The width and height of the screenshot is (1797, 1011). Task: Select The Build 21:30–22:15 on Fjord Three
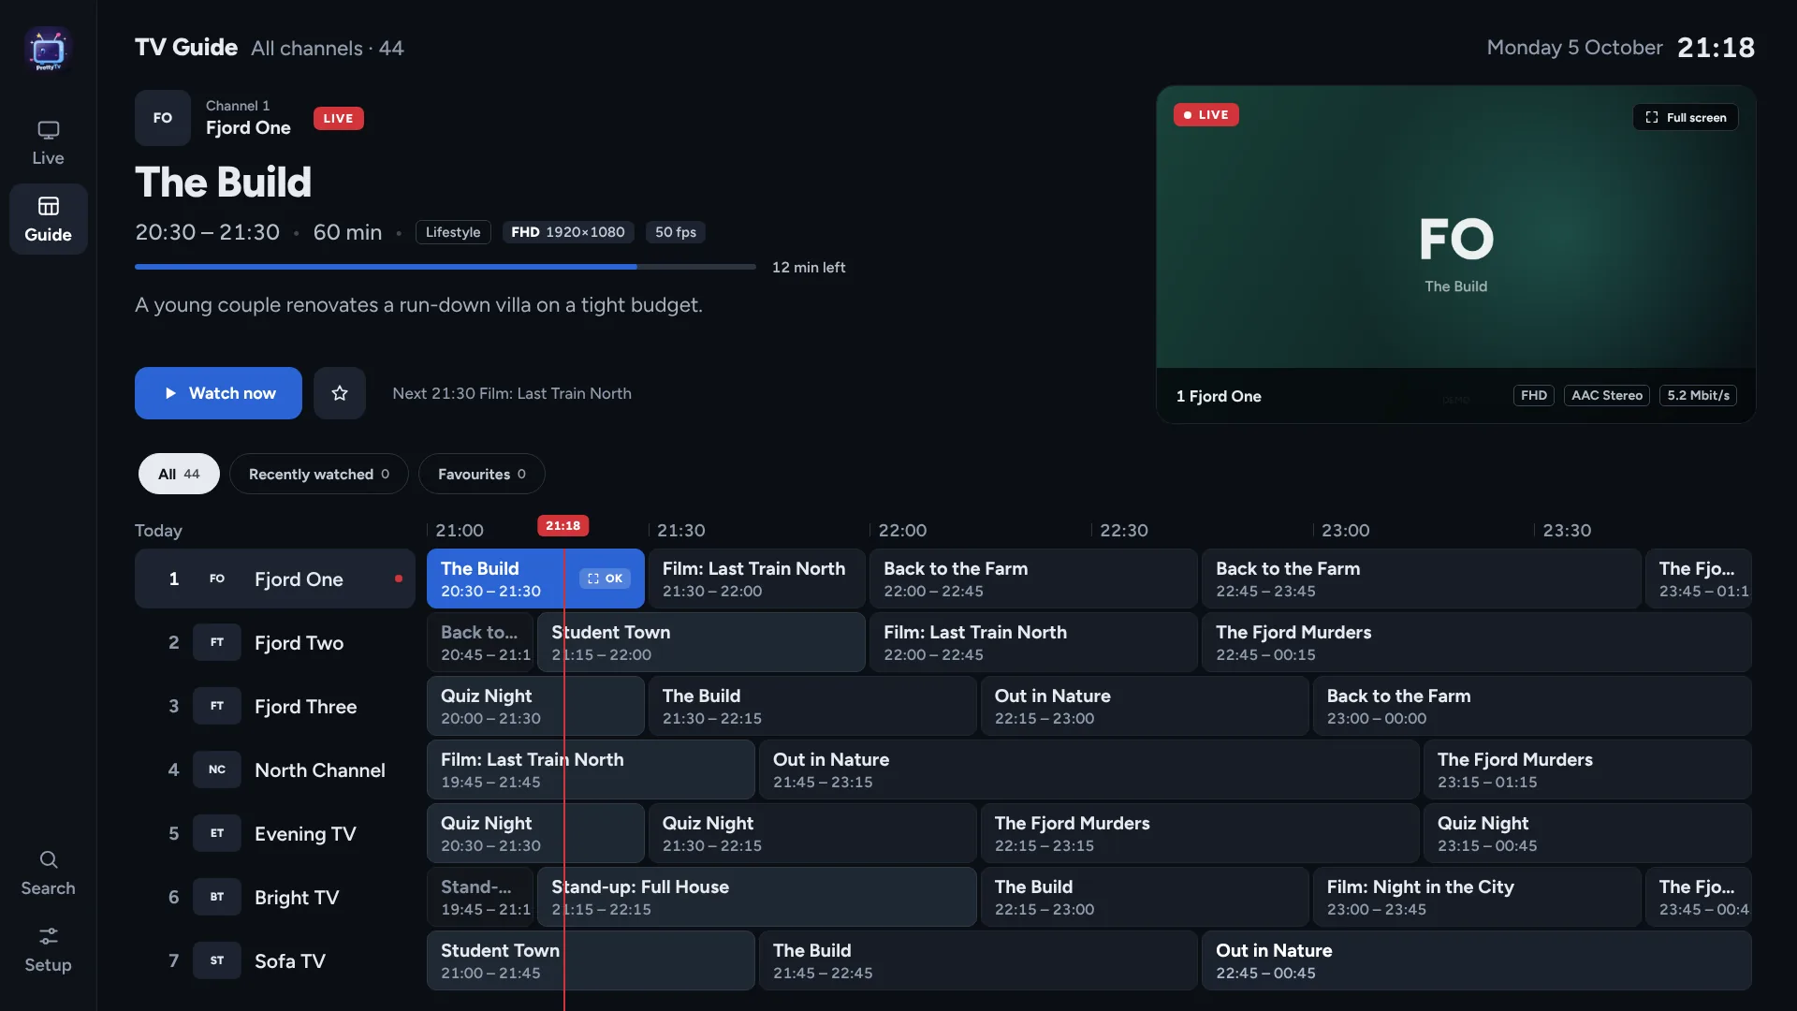pyautogui.click(x=812, y=706)
